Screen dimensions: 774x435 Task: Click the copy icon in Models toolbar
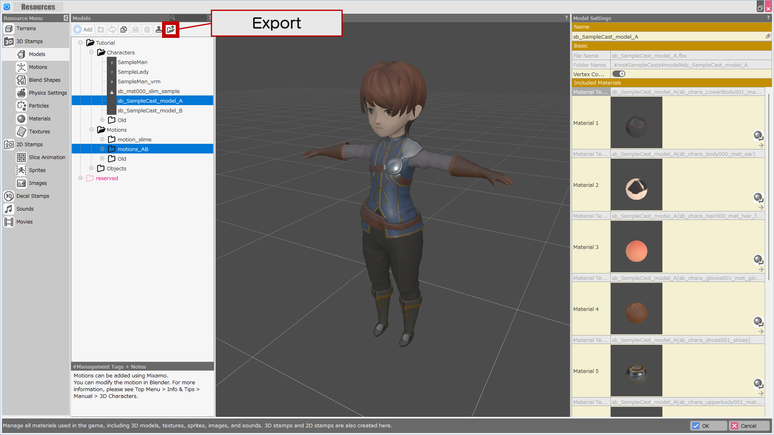124,29
